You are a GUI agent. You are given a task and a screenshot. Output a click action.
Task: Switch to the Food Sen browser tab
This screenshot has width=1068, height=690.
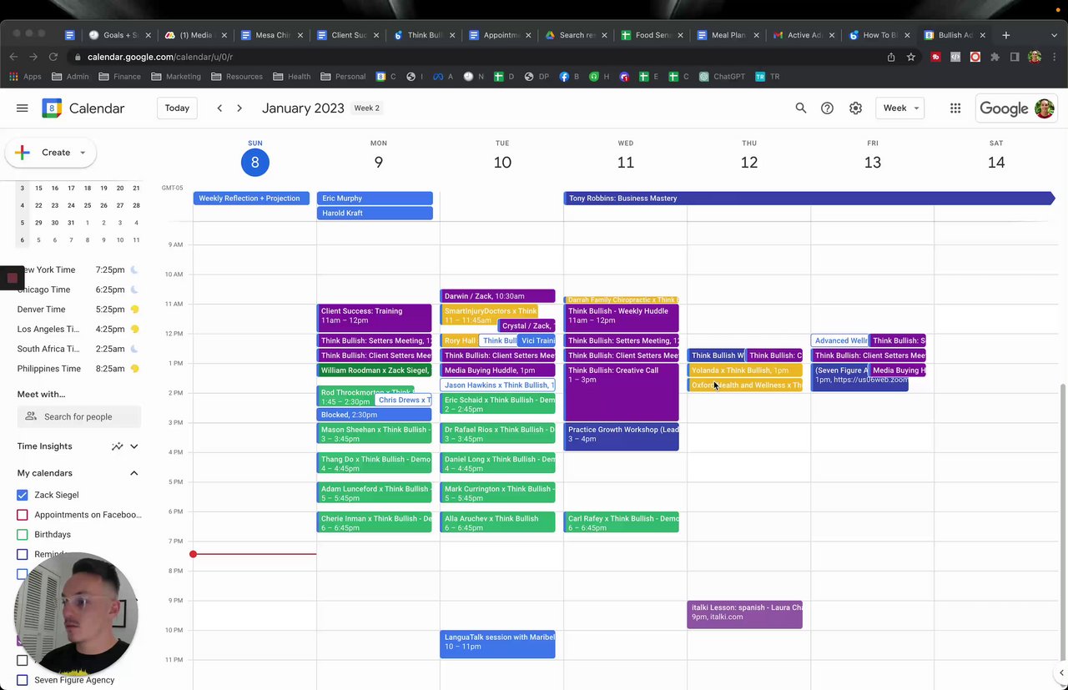pos(652,35)
